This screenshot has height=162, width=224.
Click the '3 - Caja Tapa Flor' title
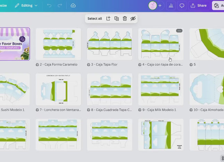(104, 64)
